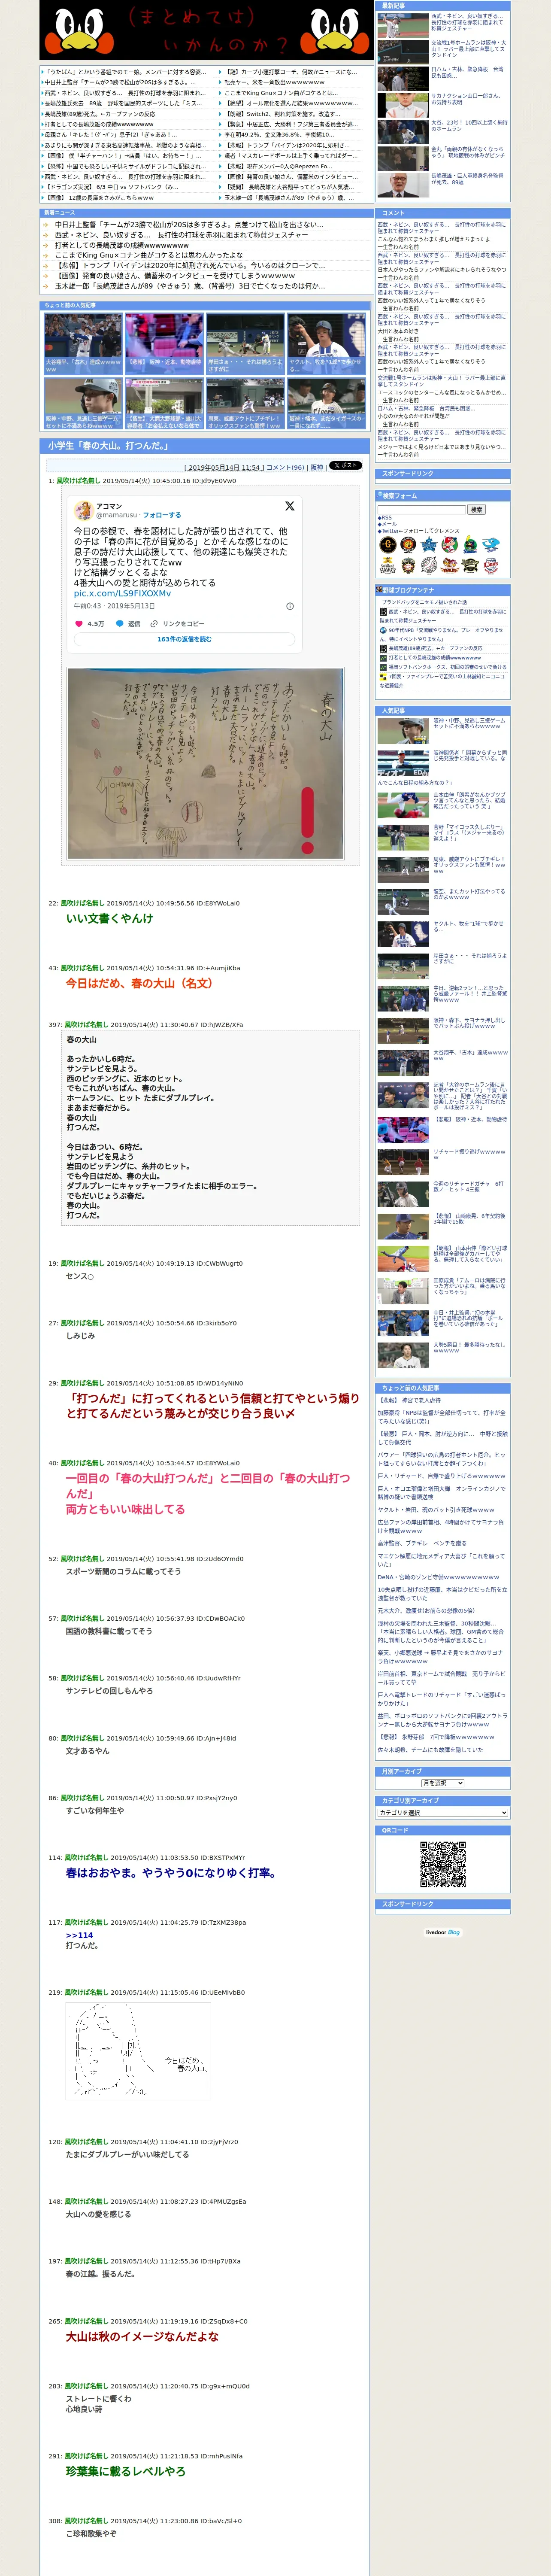Open the DeNA BayStars team logo
Image resolution: width=551 pixels, height=2576 pixels.
pyautogui.click(x=429, y=544)
